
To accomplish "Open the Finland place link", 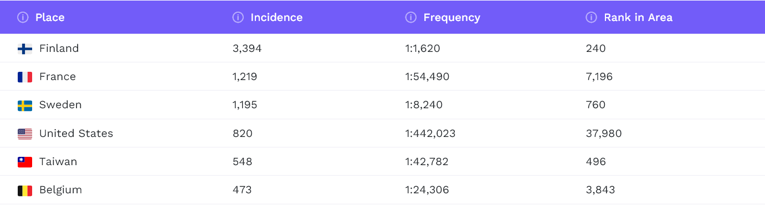I will coord(59,49).
